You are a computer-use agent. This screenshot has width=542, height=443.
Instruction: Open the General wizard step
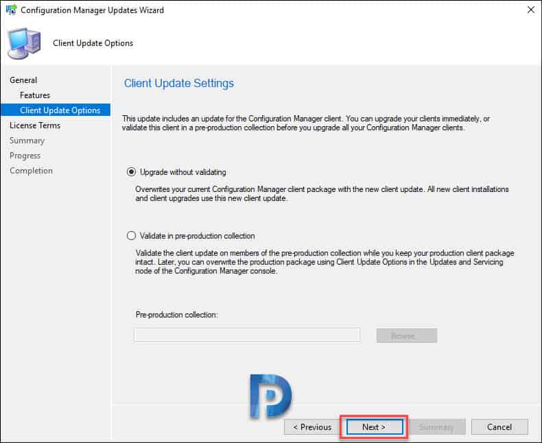coord(23,80)
